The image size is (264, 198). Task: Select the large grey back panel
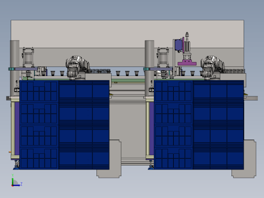click(x=127, y=34)
